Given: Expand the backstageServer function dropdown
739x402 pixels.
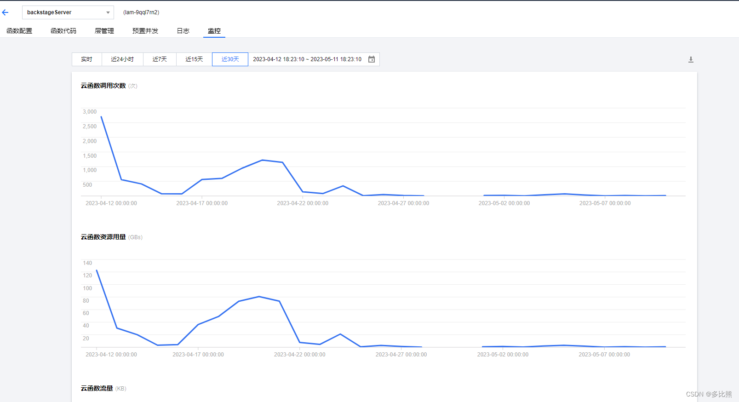Looking at the screenshot, I should pyautogui.click(x=68, y=12).
